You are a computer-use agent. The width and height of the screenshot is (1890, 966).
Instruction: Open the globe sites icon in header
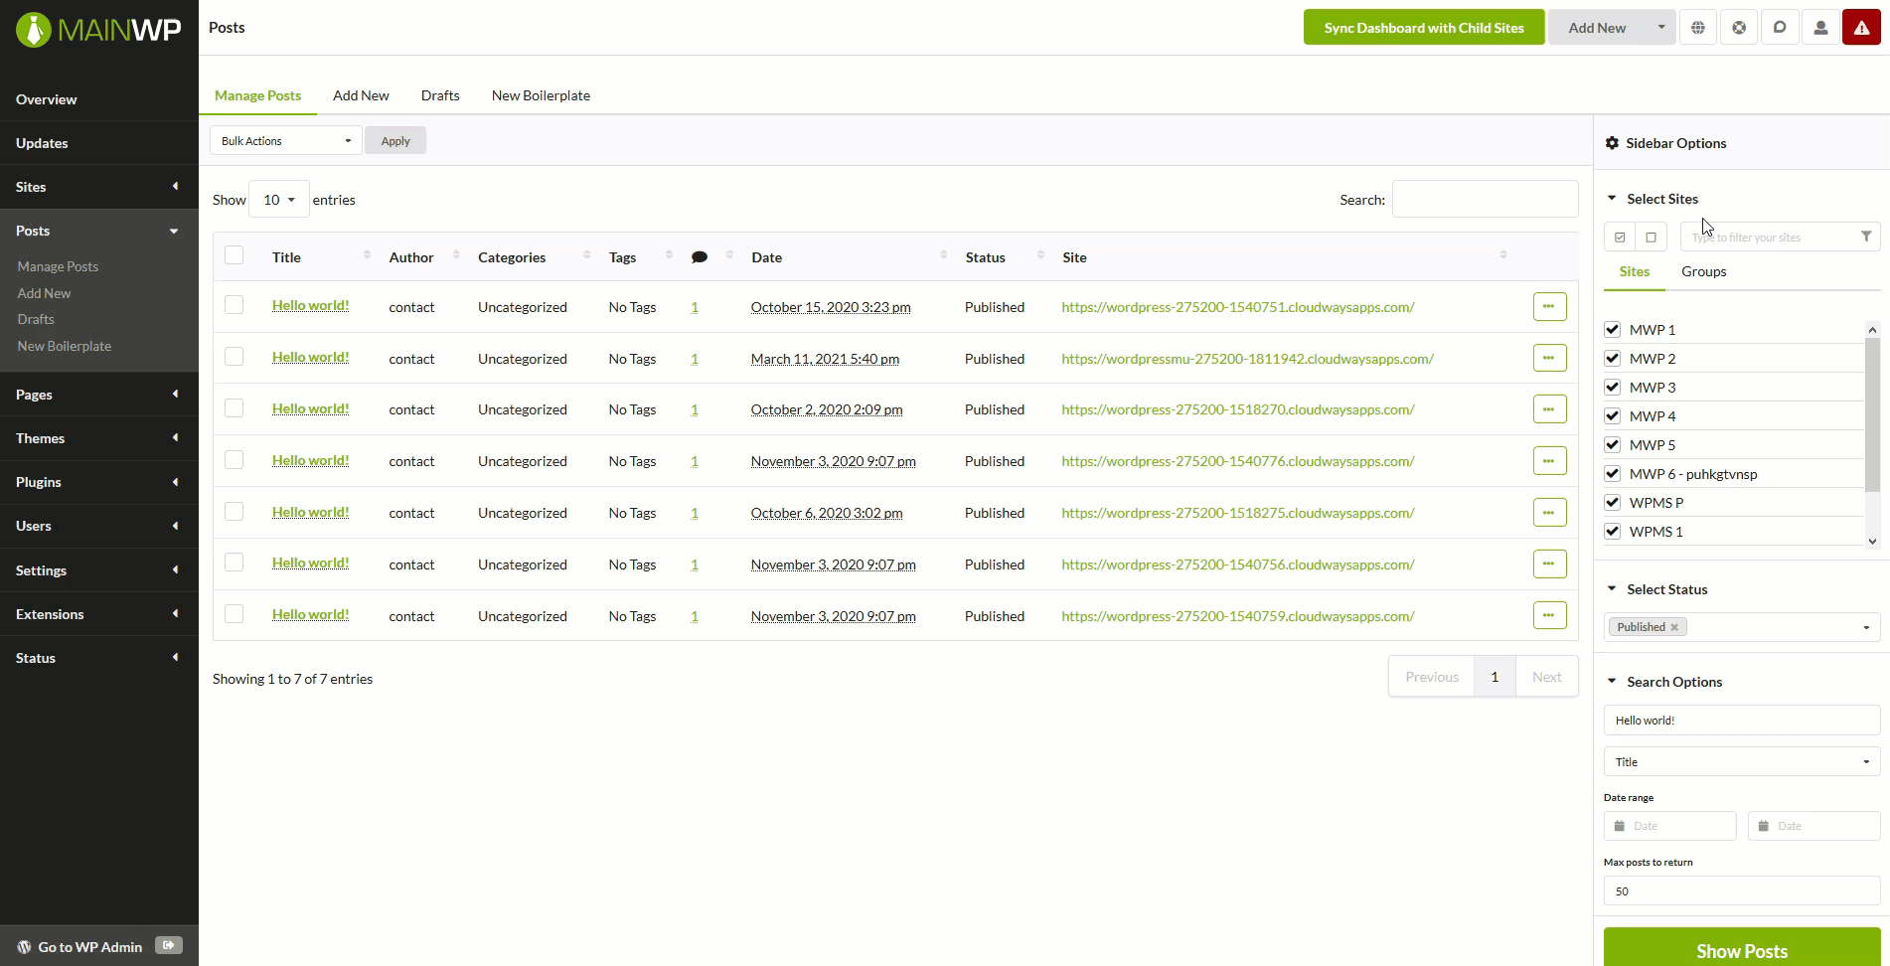coord(1698,28)
